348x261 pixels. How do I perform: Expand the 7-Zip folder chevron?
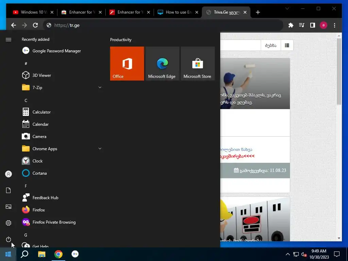pyautogui.click(x=100, y=87)
